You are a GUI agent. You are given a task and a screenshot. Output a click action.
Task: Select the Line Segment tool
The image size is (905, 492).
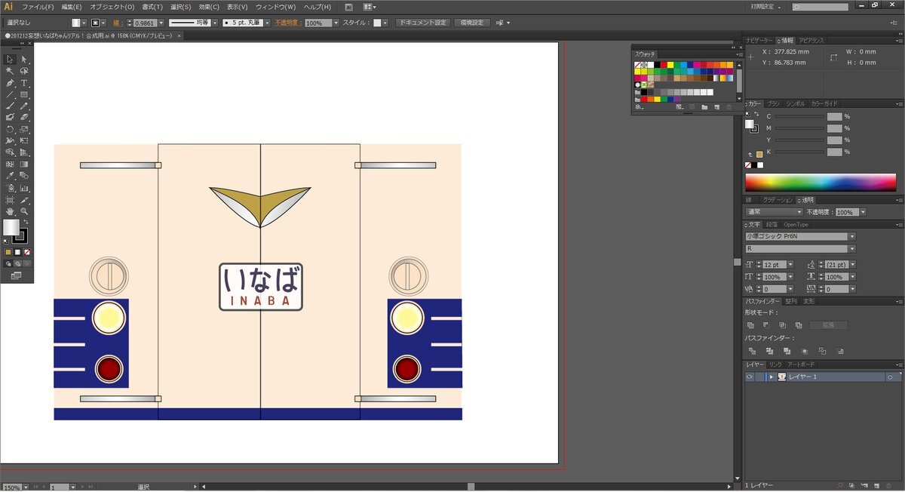tap(11, 94)
